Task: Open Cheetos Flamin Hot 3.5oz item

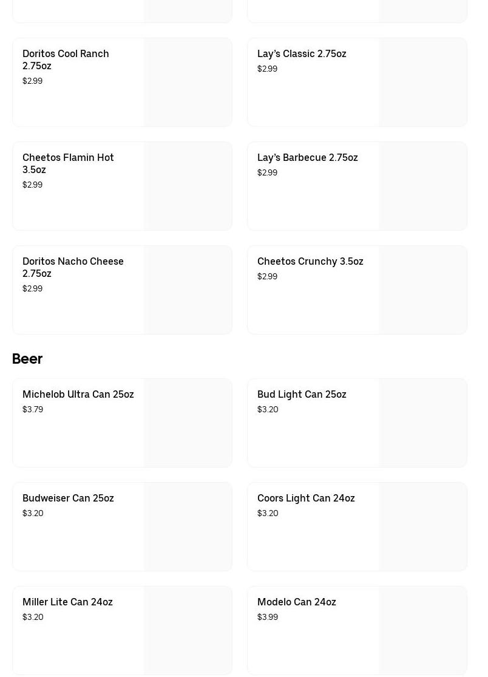Action: coord(68,163)
